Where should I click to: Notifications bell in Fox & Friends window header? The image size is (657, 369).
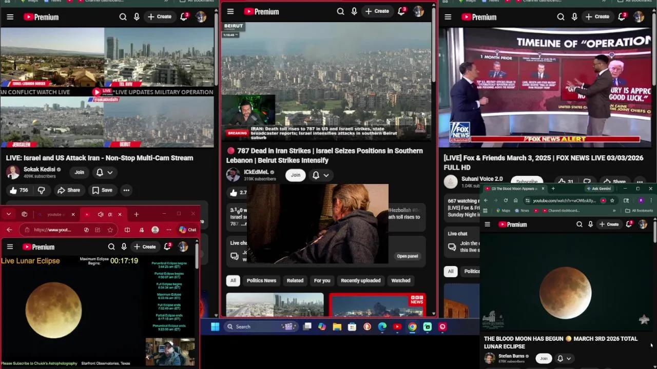tap(622, 17)
